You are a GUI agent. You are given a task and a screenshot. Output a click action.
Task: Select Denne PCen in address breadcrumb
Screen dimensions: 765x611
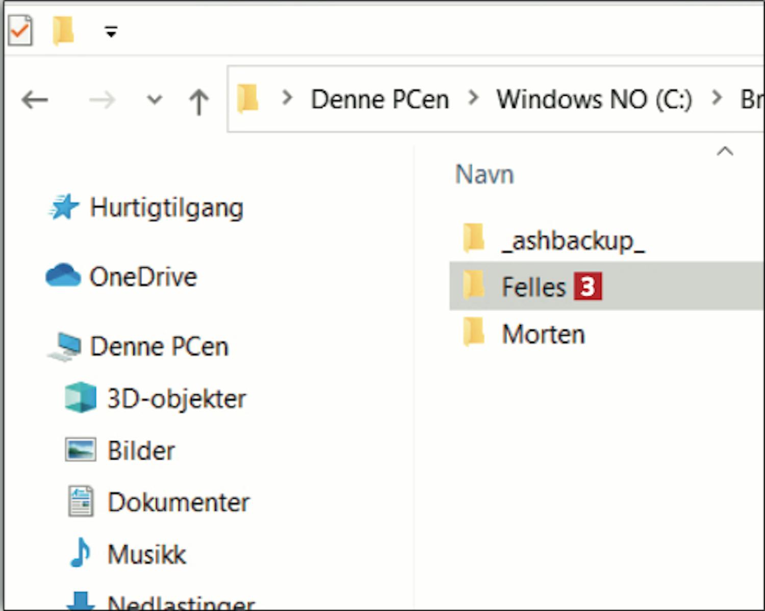[380, 99]
